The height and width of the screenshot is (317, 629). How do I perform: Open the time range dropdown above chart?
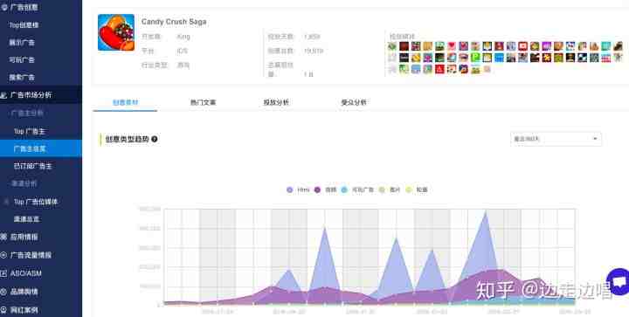coord(556,139)
